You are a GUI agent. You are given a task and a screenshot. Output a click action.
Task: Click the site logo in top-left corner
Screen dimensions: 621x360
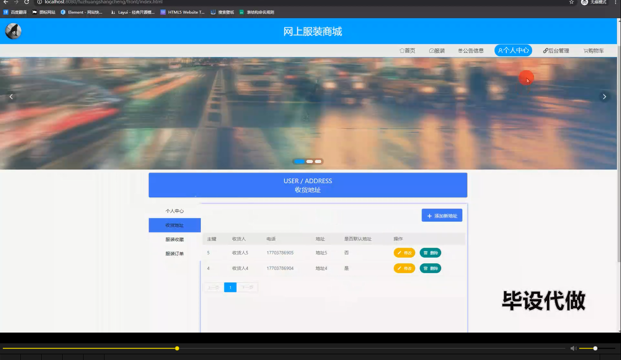point(13,31)
